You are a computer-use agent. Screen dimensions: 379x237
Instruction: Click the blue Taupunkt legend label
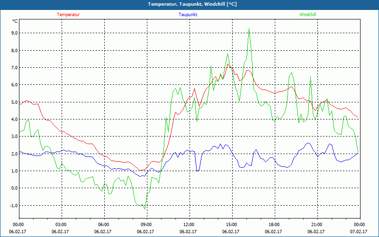click(188, 15)
